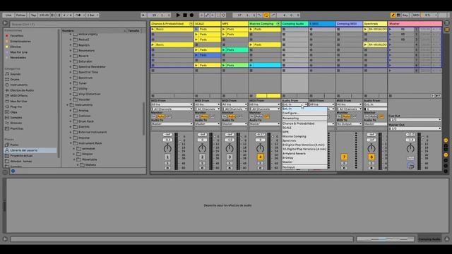This screenshot has height=254, width=452.
Task: Toggle track 8 activator button
Action: [x=371, y=157]
